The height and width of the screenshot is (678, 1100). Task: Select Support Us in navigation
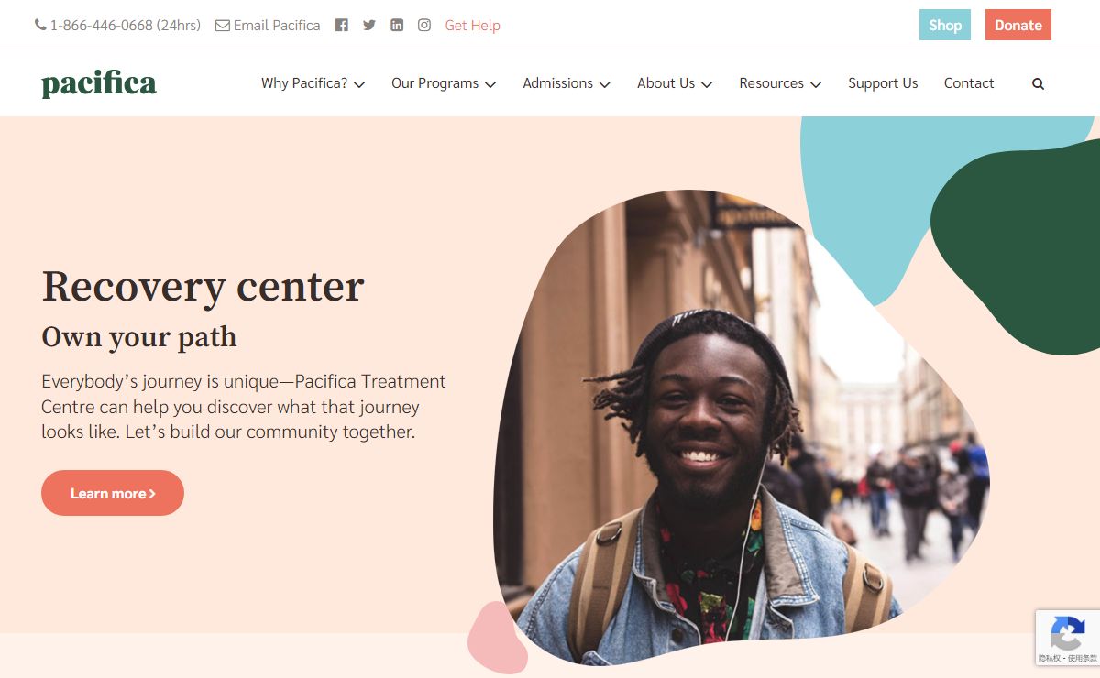883,83
